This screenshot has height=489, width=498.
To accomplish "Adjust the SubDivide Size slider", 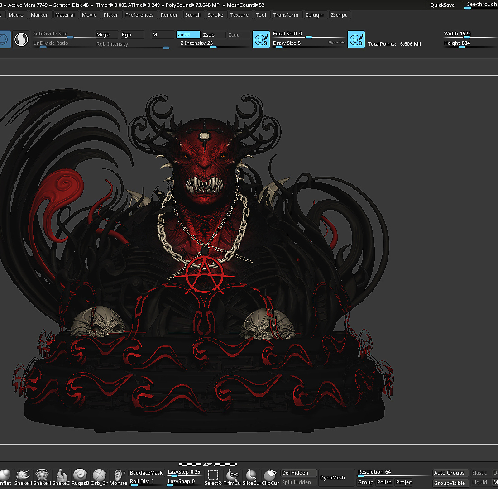I will coord(62,34).
